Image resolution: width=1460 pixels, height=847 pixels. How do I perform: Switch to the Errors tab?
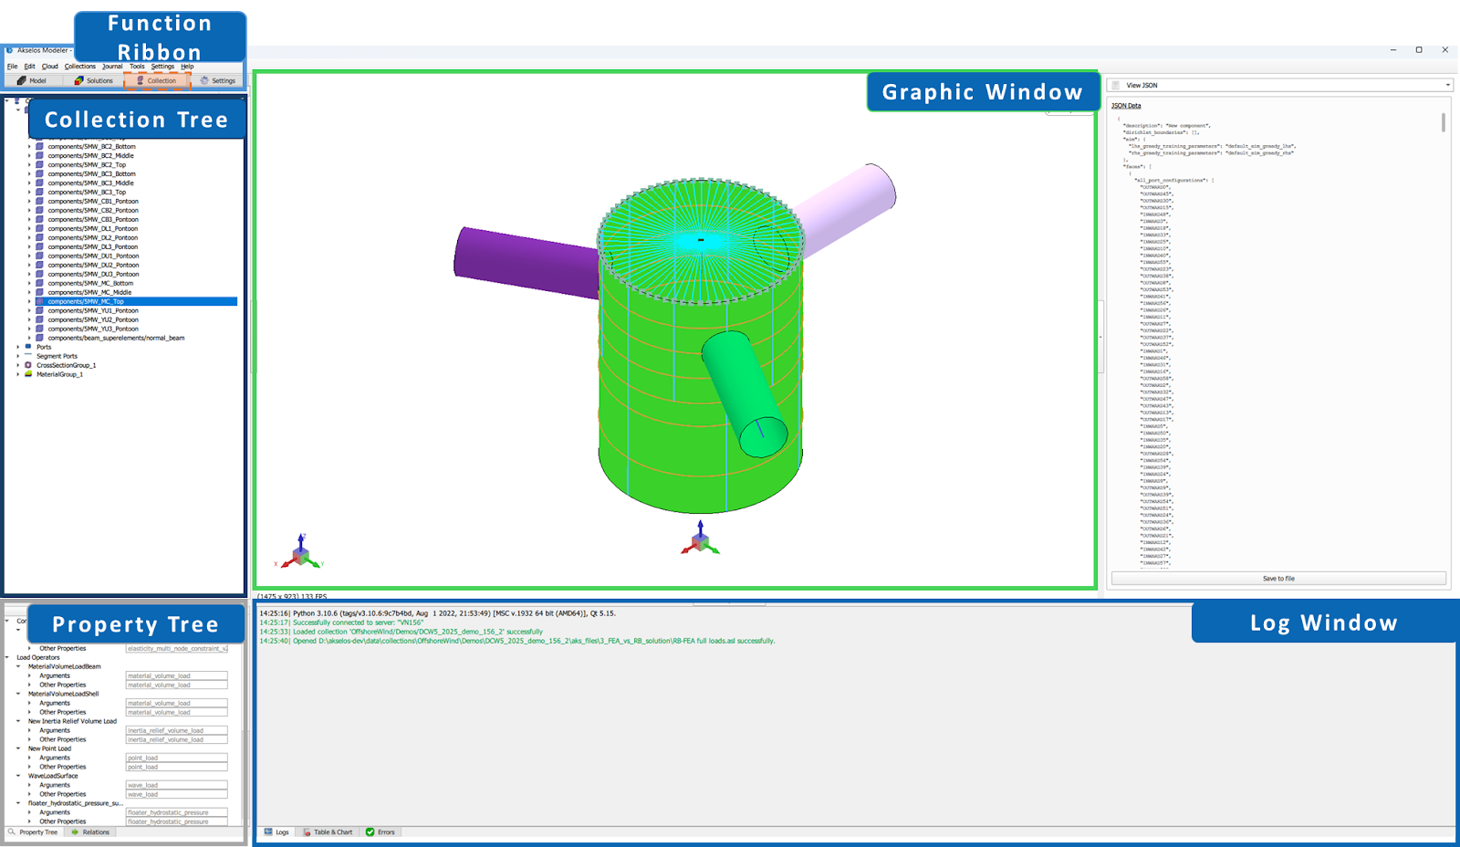click(x=381, y=831)
